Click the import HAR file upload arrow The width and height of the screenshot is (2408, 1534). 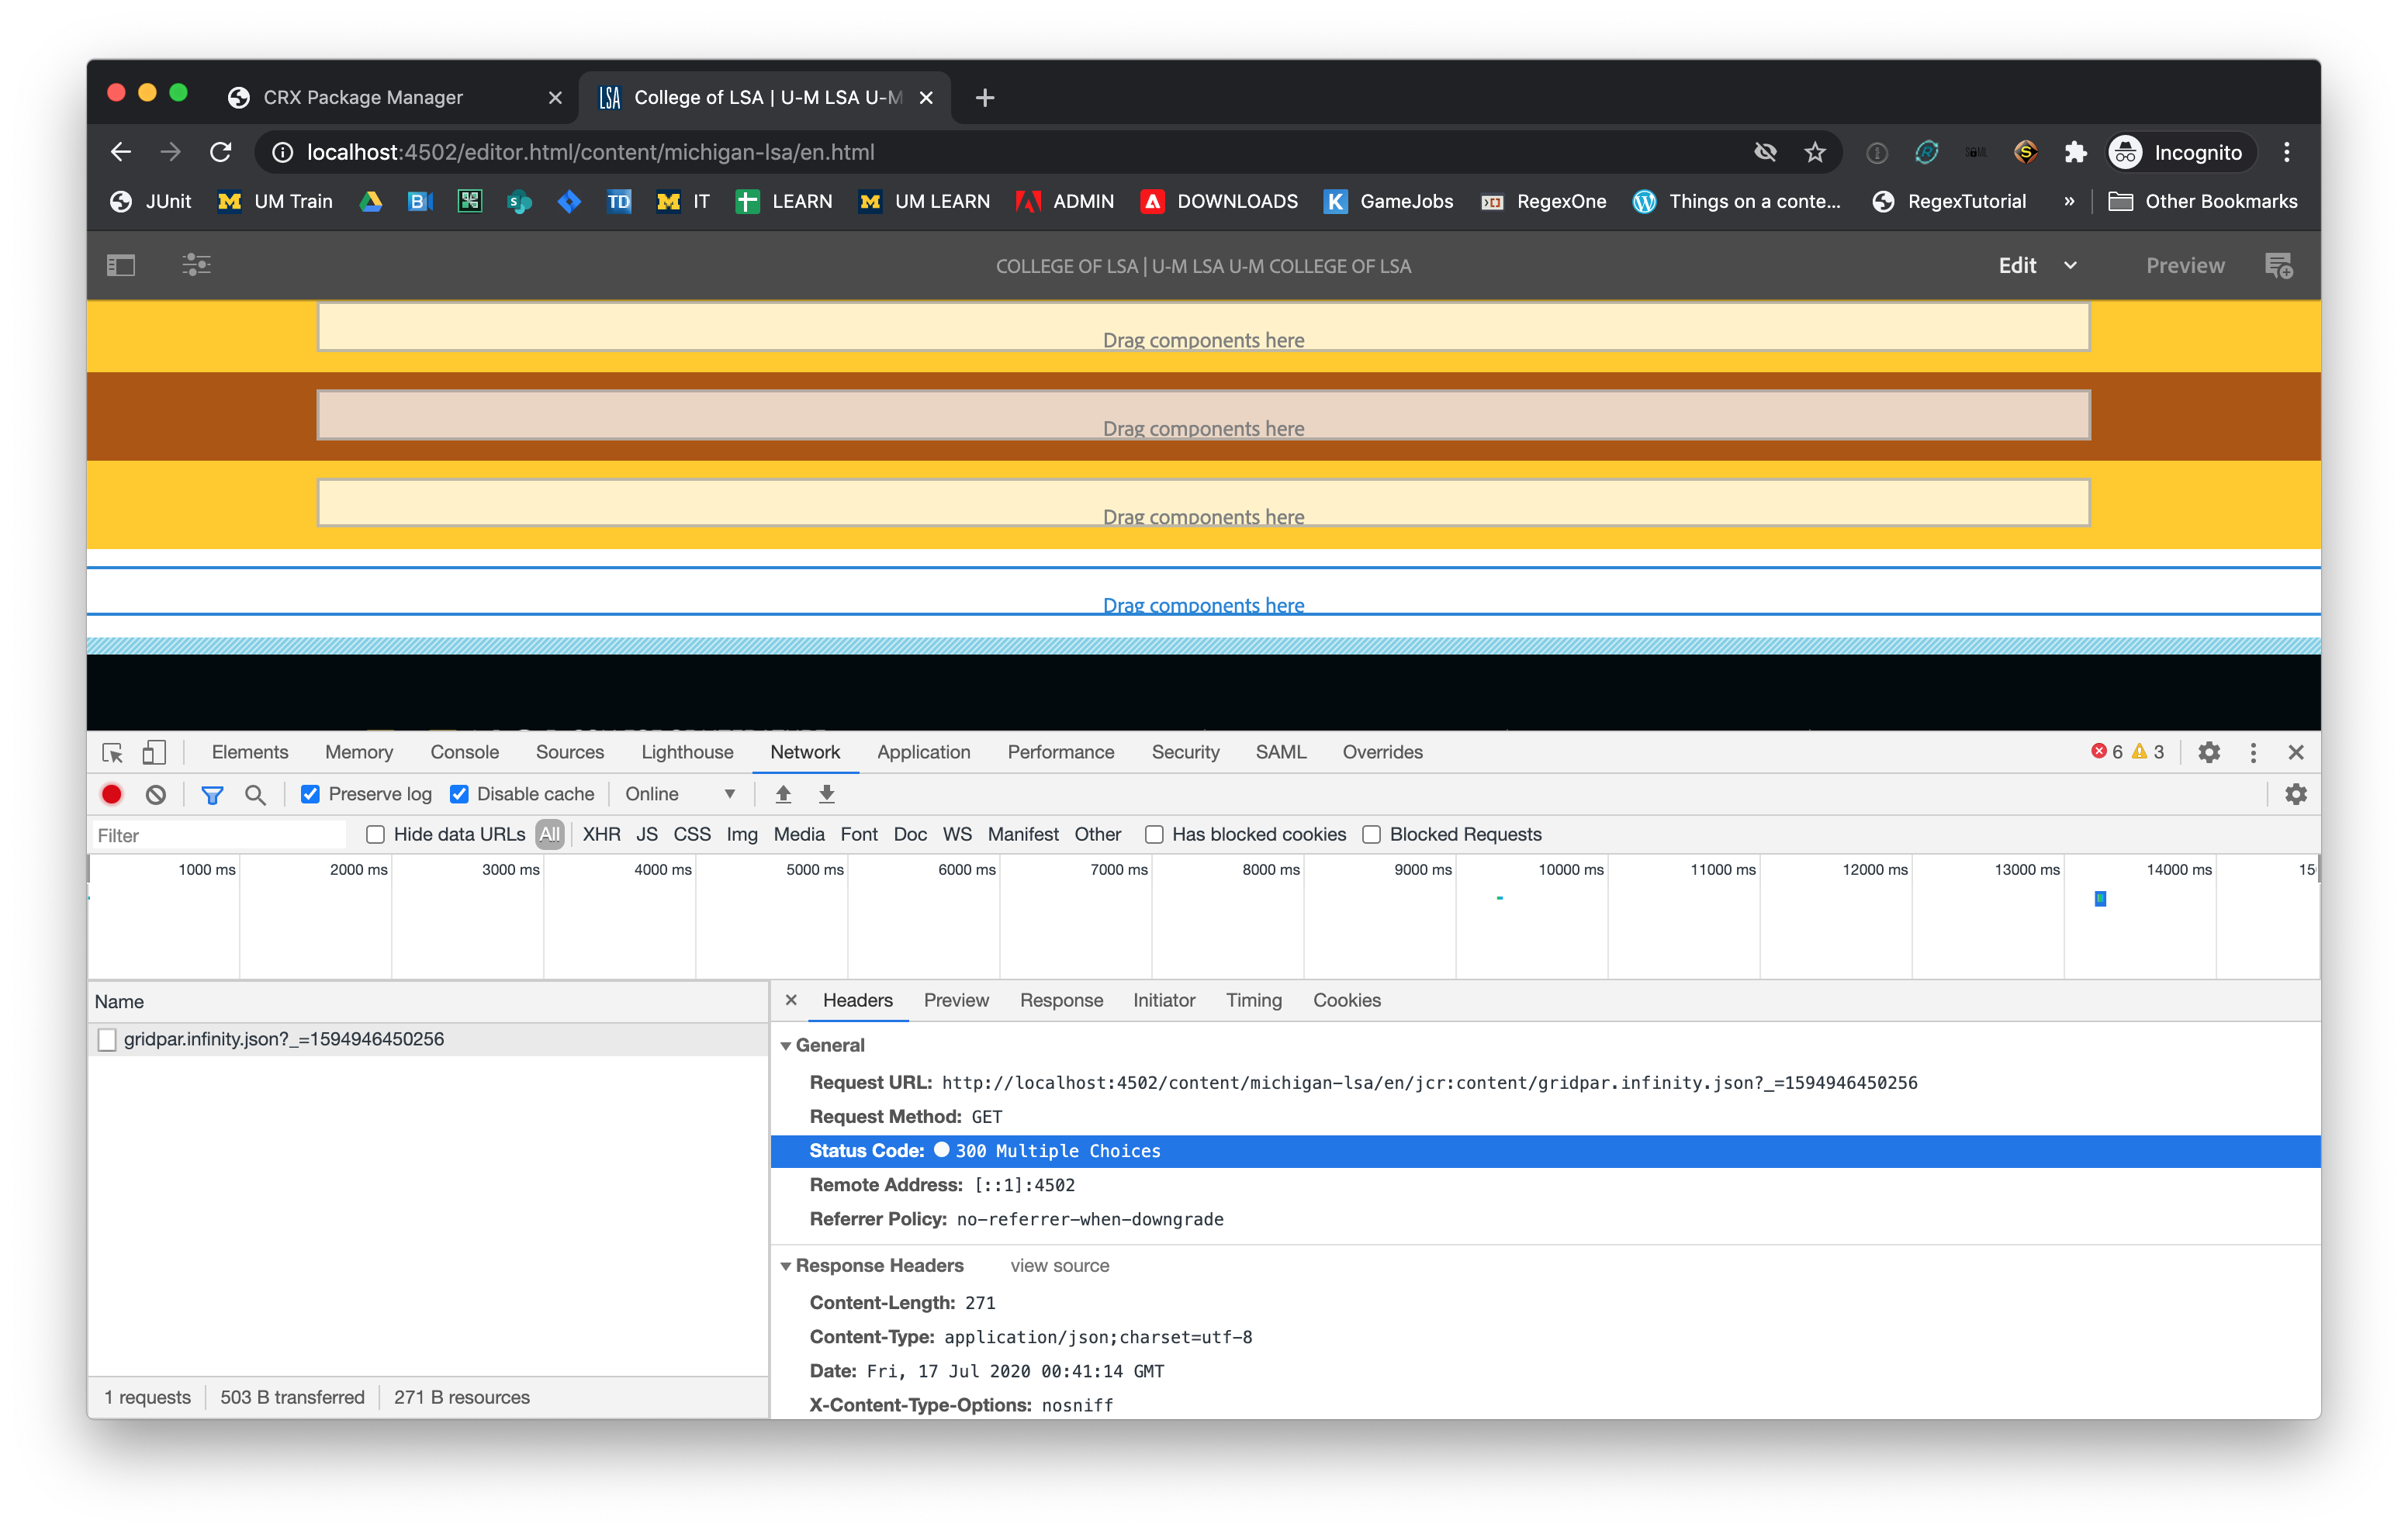pyautogui.click(x=783, y=794)
